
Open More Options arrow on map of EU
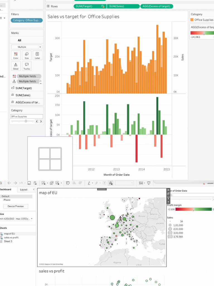tap(168, 202)
